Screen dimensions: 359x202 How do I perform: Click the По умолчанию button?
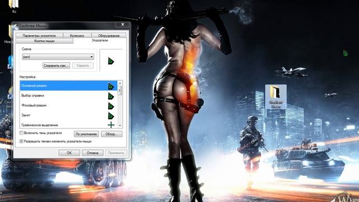tap(86, 134)
